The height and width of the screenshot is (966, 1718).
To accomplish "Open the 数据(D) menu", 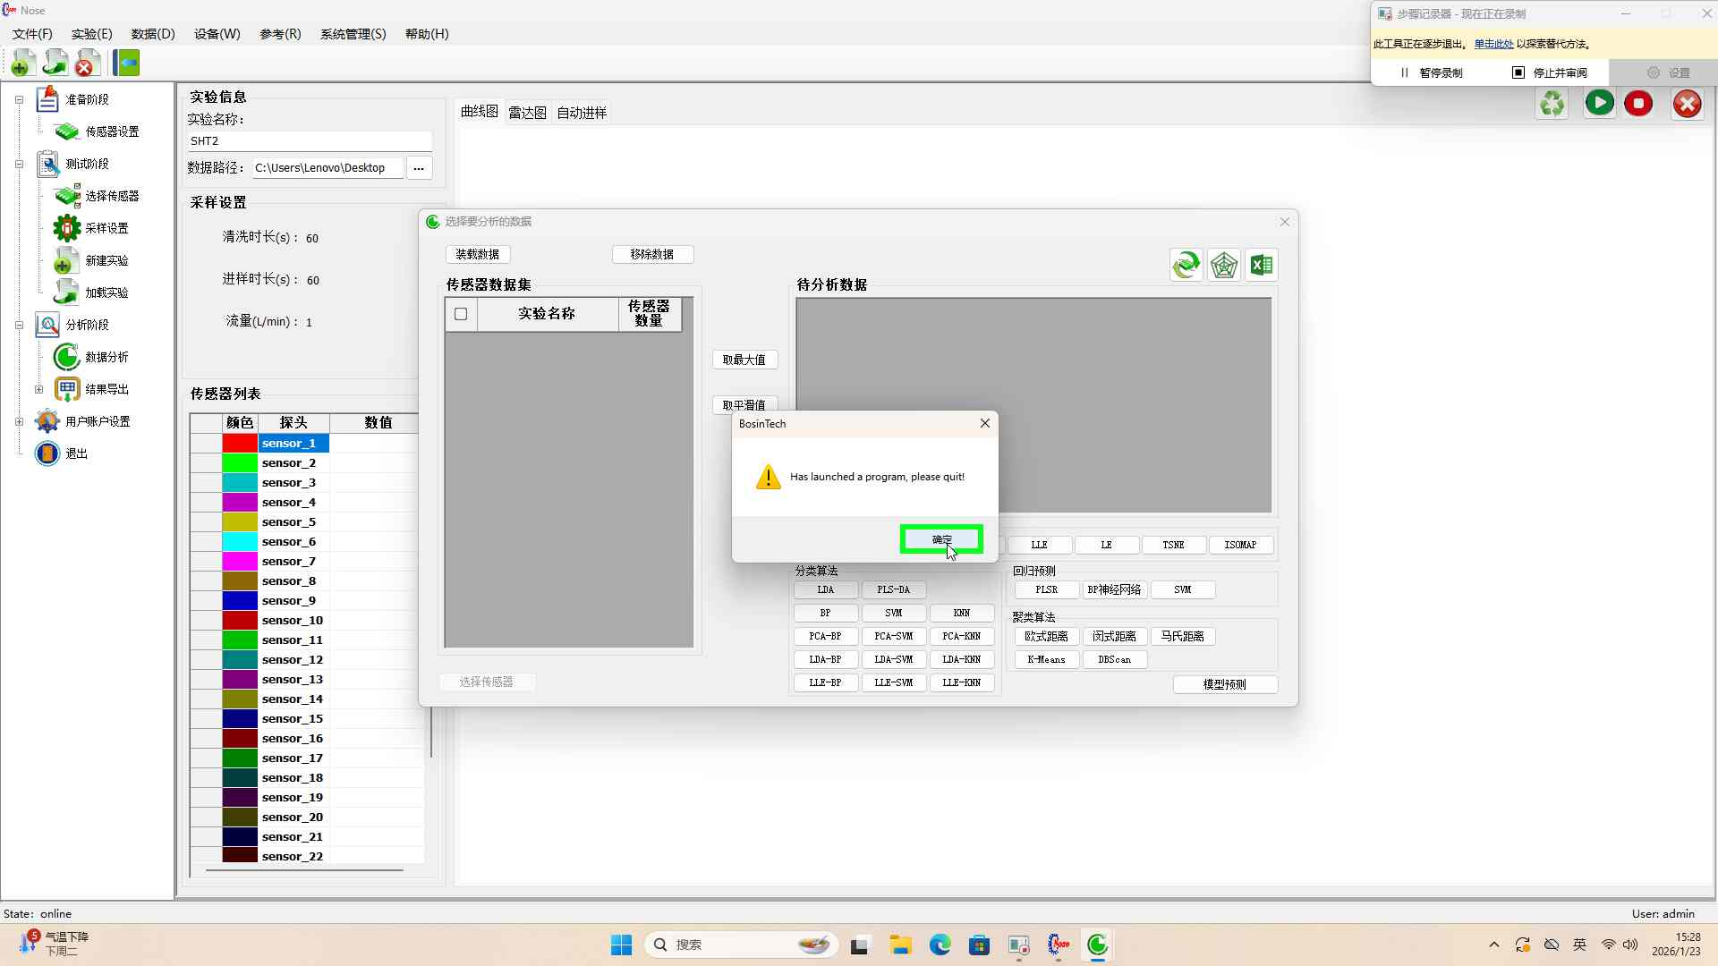I will click(x=152, y=34).
